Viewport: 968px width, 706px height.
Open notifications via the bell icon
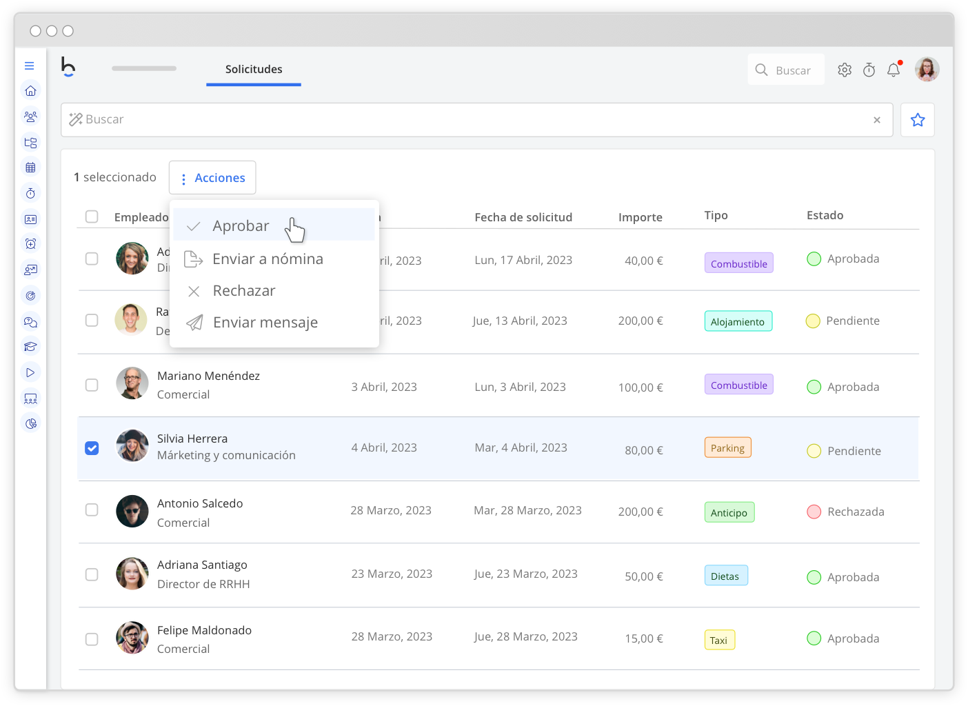(894, 70)
